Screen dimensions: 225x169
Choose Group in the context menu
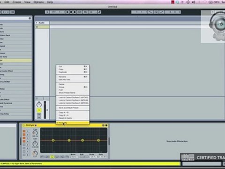[x=73, y=87]
